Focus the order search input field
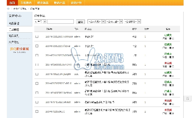Image resolution: width=196 pixels, height=118 pixels. [x=60, y=22]
